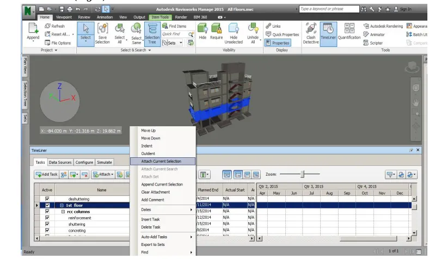Uncheck Active checkbox for deshuttering task
This screenshot has height=259, width=429.
pyautogui.click(x=47, y=199)
